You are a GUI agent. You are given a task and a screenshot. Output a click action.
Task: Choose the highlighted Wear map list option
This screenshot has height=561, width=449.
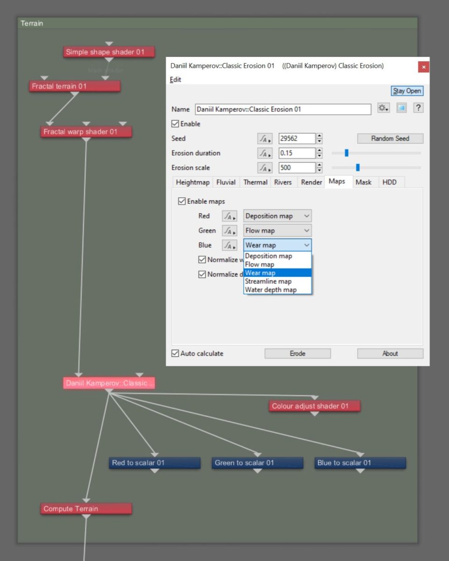[x=277, y=273]
